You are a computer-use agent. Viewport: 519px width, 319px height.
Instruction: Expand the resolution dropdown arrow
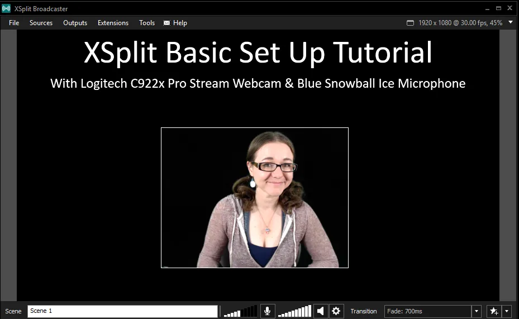click(x=511, y=22)
